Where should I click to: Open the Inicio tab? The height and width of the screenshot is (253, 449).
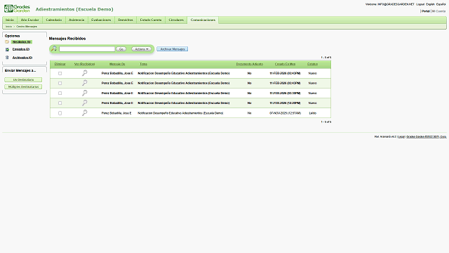(x=10, y=20)
